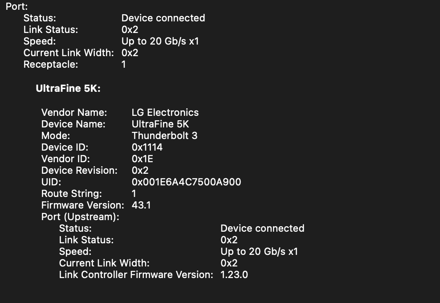Click the Device Revision value 0x2
The height and width of the screenshot is (303, 440).
point(140,171)
